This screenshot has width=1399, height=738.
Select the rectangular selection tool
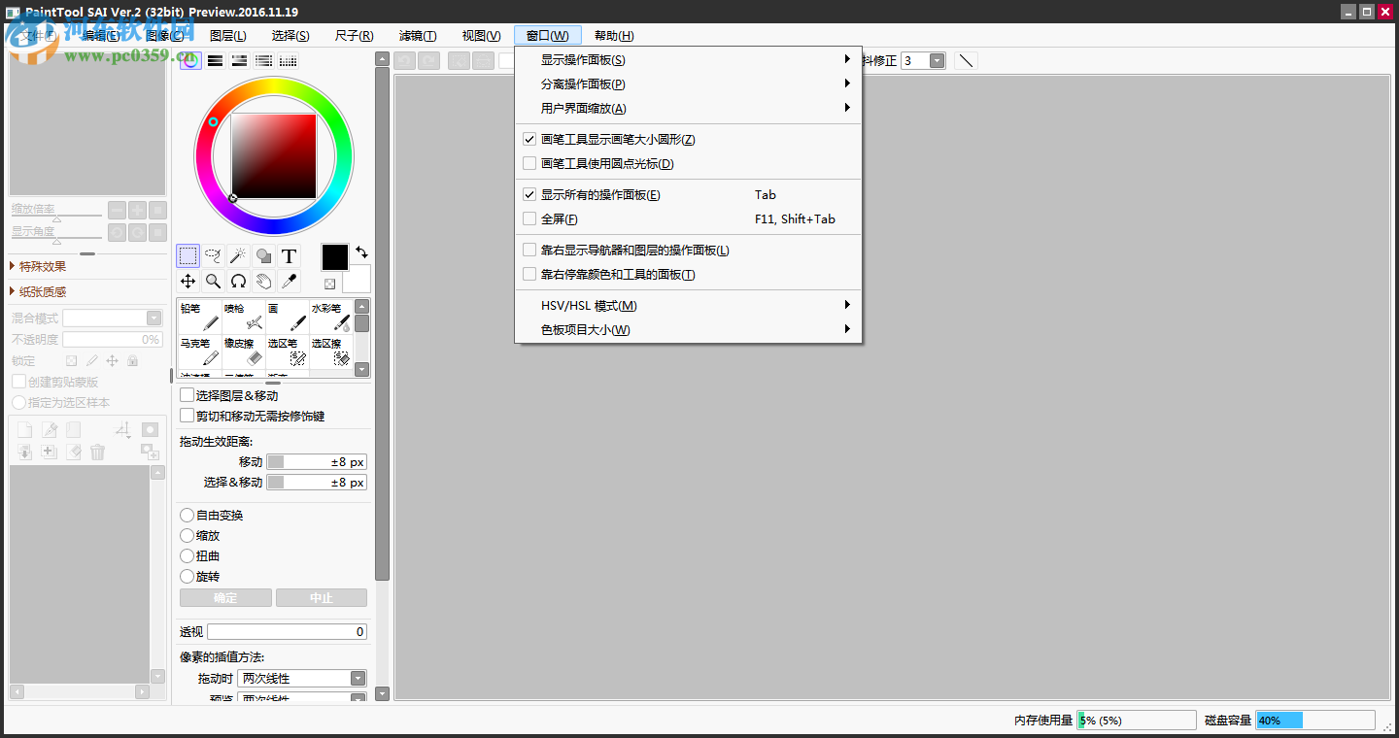tap(188, 255)
